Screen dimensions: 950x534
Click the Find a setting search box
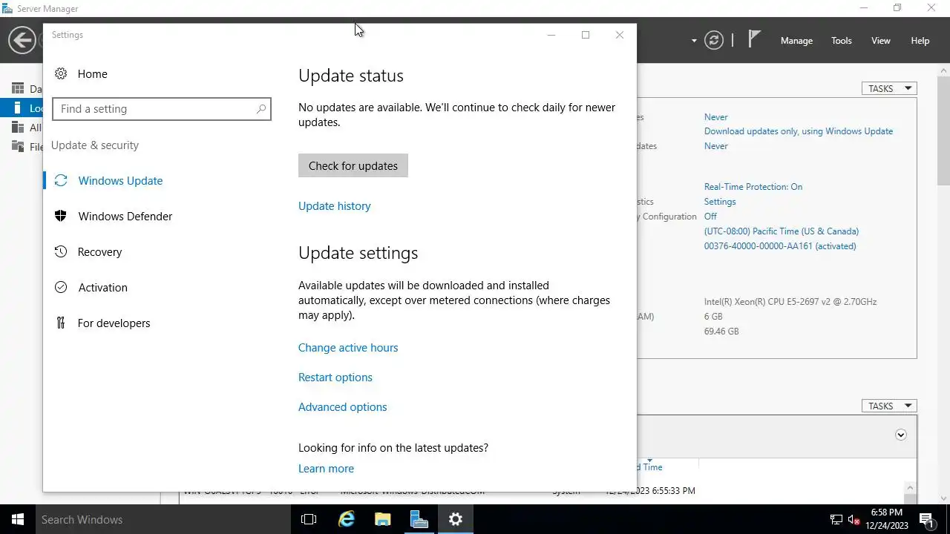pos(162,109)
